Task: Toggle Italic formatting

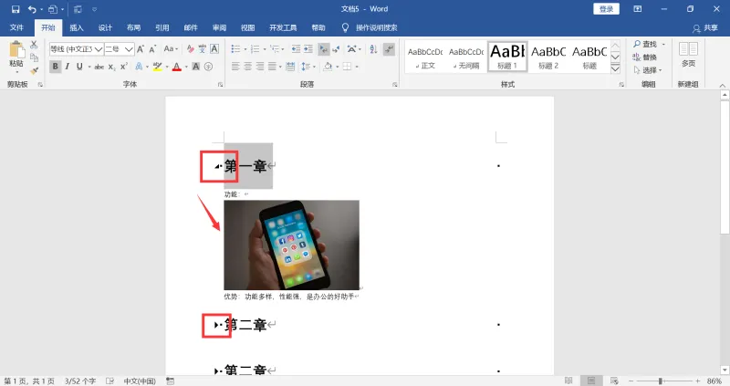Action: tap(68, 67)
